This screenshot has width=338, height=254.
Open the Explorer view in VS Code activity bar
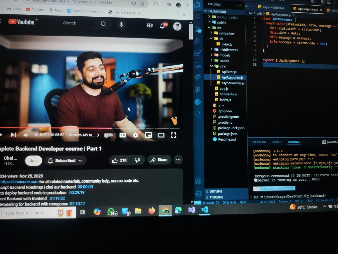pyautogui.click(x=197, y=5)
